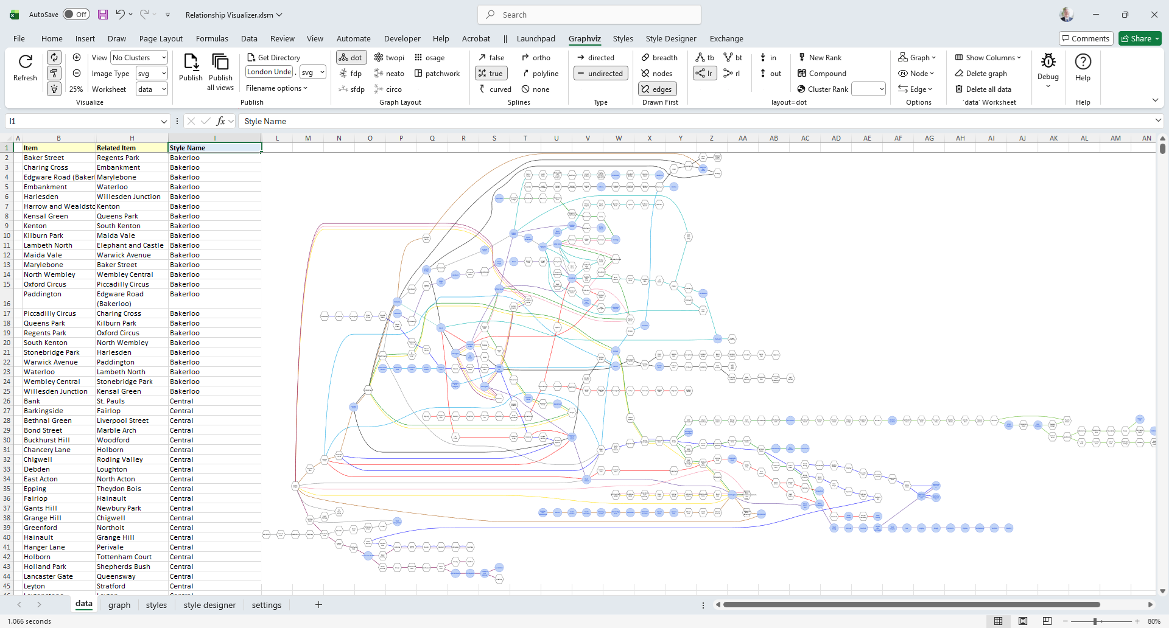Viewport: 1169px width, 628px height.
Task: Toggle edges drawn first option
Action: coord(656,89)
